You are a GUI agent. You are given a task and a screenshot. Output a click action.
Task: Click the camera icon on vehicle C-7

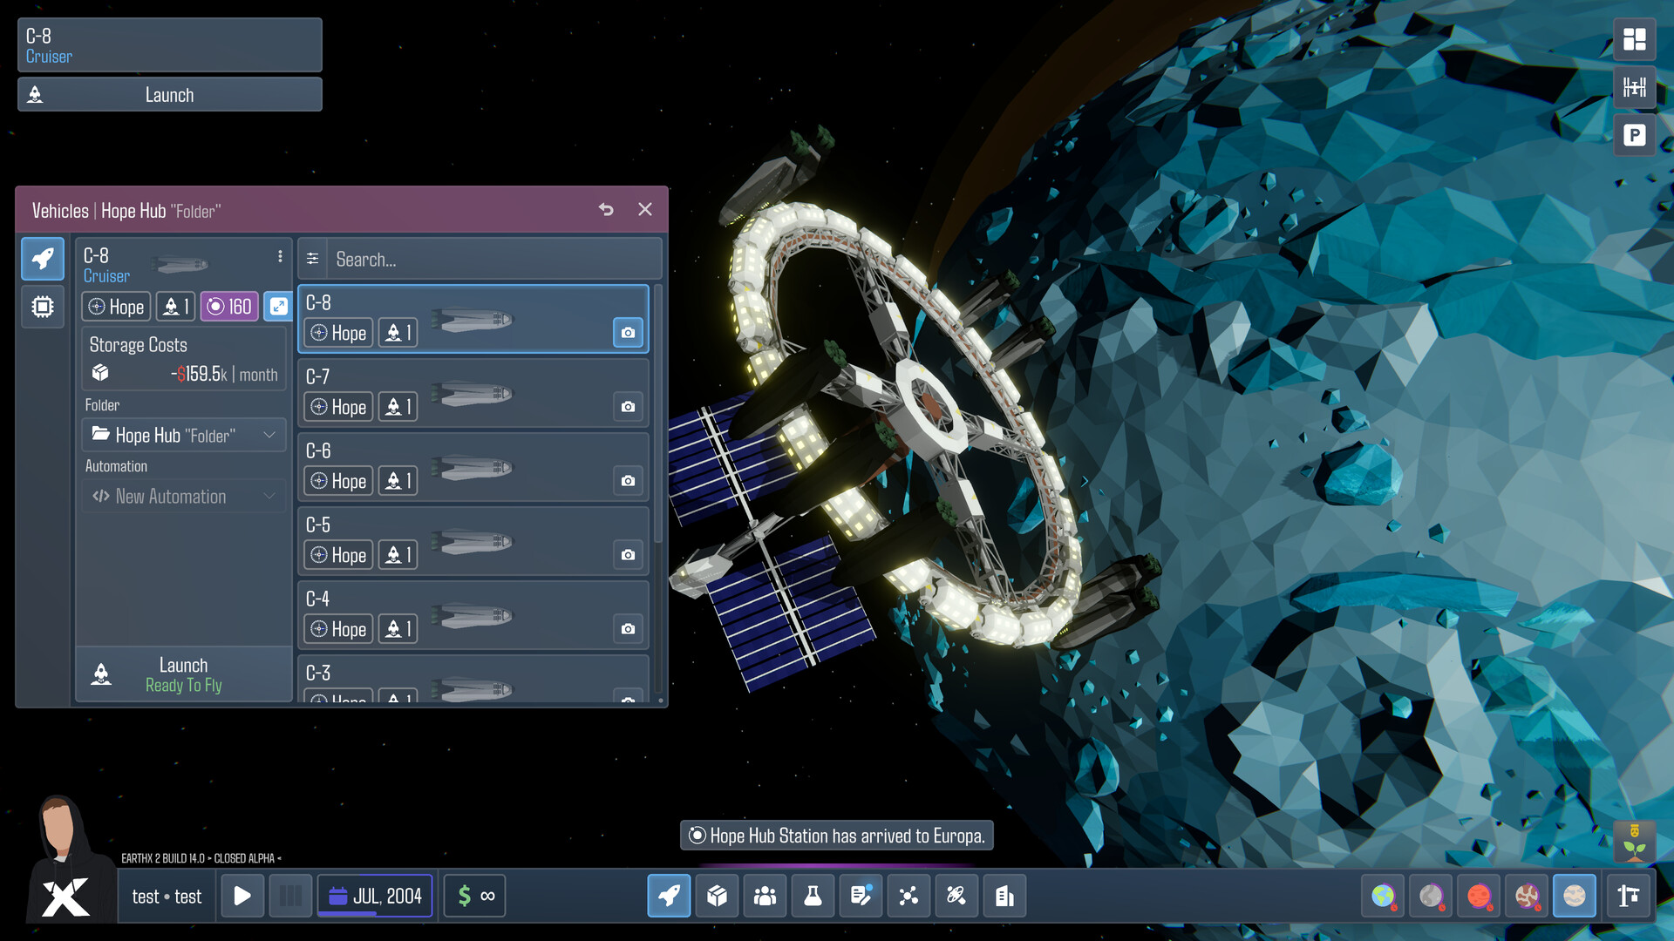(629, 406)
